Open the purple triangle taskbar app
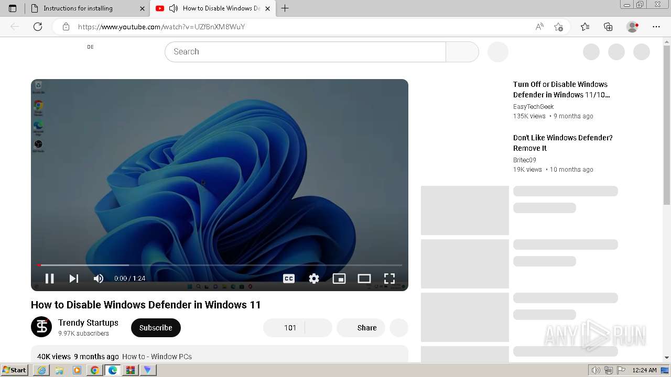Image resolution: width=671 pixels, height=377 pixels. click(x=148, y=370)
